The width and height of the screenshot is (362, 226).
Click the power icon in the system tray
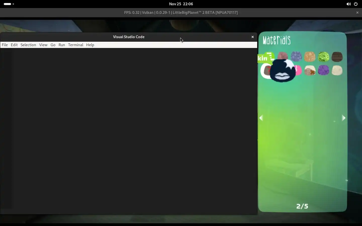point(356,4)
